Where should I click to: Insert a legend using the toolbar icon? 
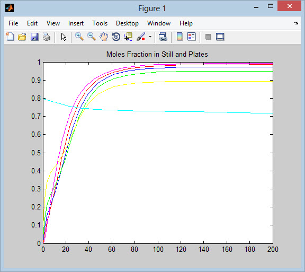pyautogui.click(x=191, y=37)
